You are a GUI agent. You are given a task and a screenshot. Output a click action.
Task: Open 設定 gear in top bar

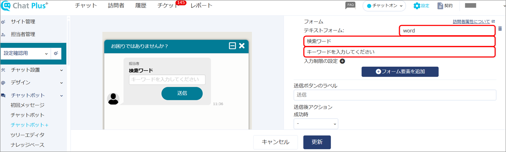421,6
